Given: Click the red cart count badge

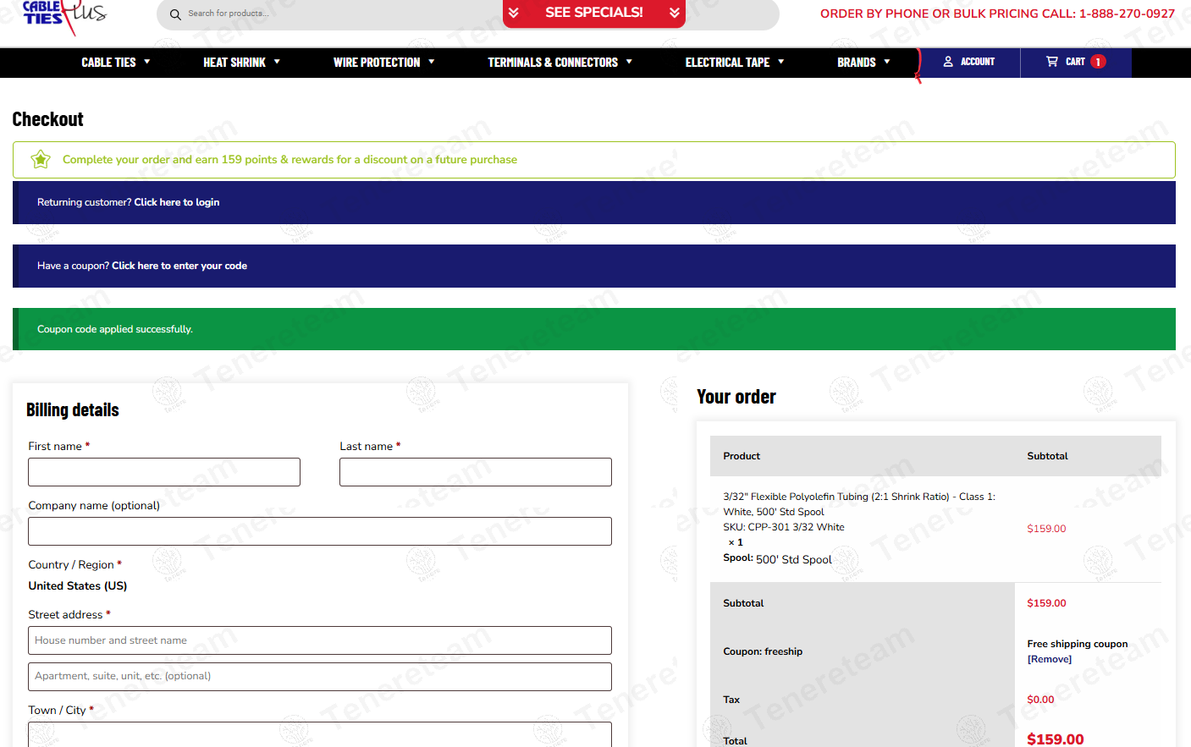Looking at the screenshot, I should [x=1098, y=62].
